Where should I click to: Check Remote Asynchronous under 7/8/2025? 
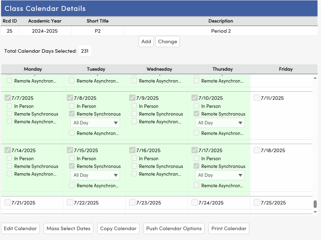tap(72, 133)
